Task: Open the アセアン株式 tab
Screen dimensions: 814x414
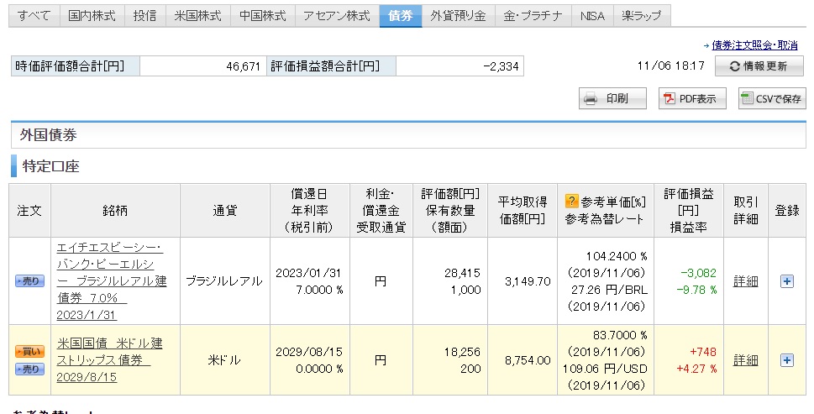Action: click(x=337, y=16)
